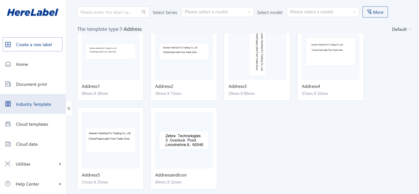Open the Address5 template thumbnail
The image size is (419, 194).
[x=110, y=140]
